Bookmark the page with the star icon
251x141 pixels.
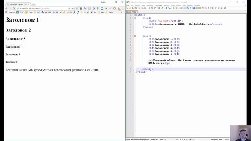point(73,9)
